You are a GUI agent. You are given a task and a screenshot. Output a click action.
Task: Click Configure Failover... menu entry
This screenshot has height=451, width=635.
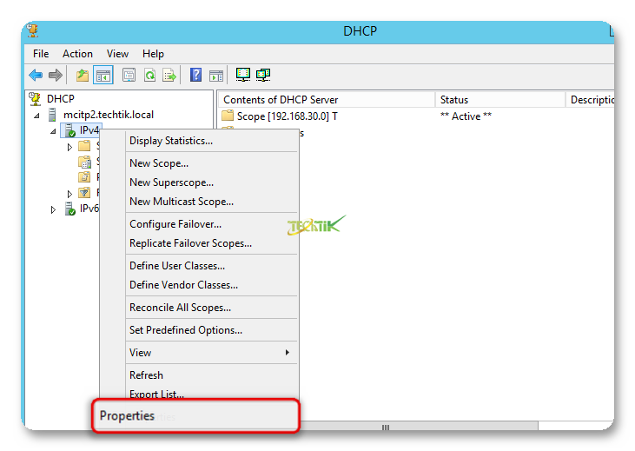point(175,224)
